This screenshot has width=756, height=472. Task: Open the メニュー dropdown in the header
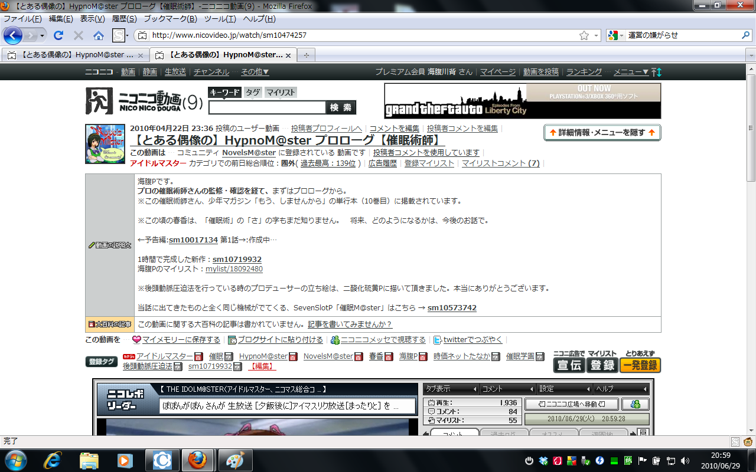pos(631,72)
